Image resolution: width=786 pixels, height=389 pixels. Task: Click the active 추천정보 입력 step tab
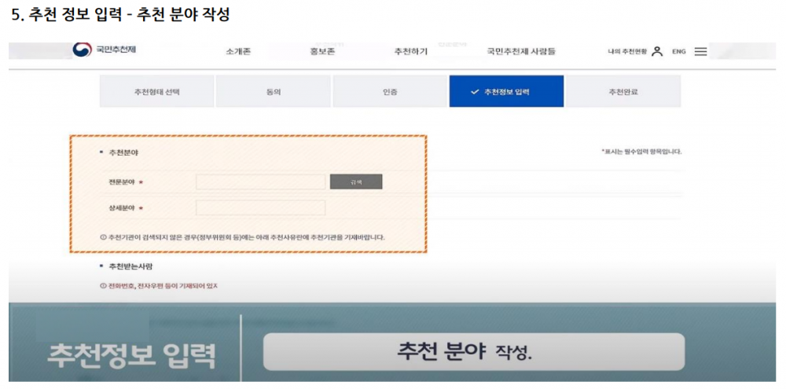[506, 92]
